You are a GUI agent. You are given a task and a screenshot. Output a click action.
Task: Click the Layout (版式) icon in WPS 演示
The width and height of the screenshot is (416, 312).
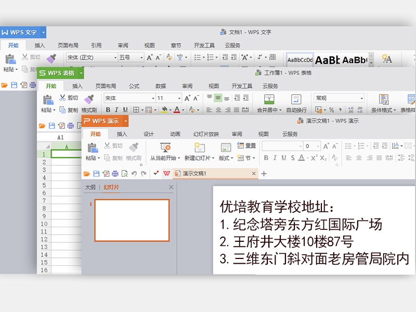tap(225, 148)
